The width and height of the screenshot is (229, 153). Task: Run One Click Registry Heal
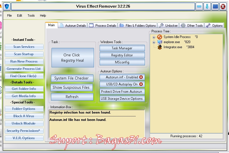72,57
